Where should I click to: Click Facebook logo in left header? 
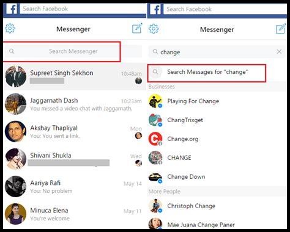click(12, 9)
